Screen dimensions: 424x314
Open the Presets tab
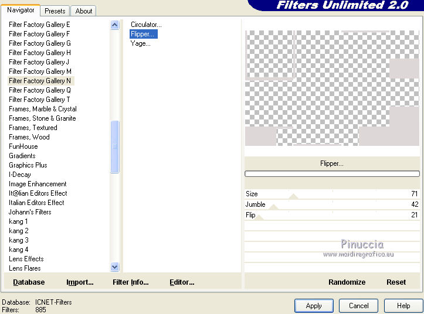(x=55, y=11)
